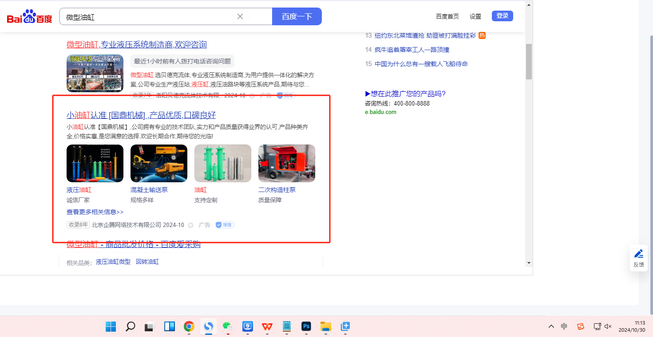Open the 小油缸认准 [国鼎机械] result title
653x337 pixels.
(x=141, y=115)
